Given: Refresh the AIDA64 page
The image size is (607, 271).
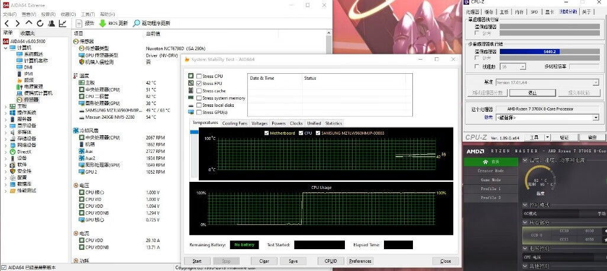Looking at the screenshot, I should tap(40, 23).
